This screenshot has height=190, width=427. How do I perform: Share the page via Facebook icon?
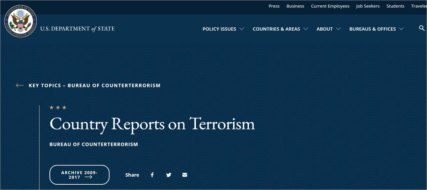(152, 175)
